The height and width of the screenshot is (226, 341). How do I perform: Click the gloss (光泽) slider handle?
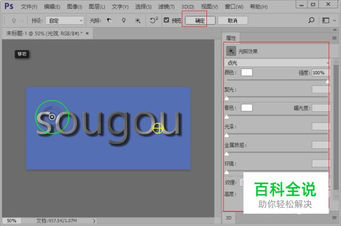point(227,135)
